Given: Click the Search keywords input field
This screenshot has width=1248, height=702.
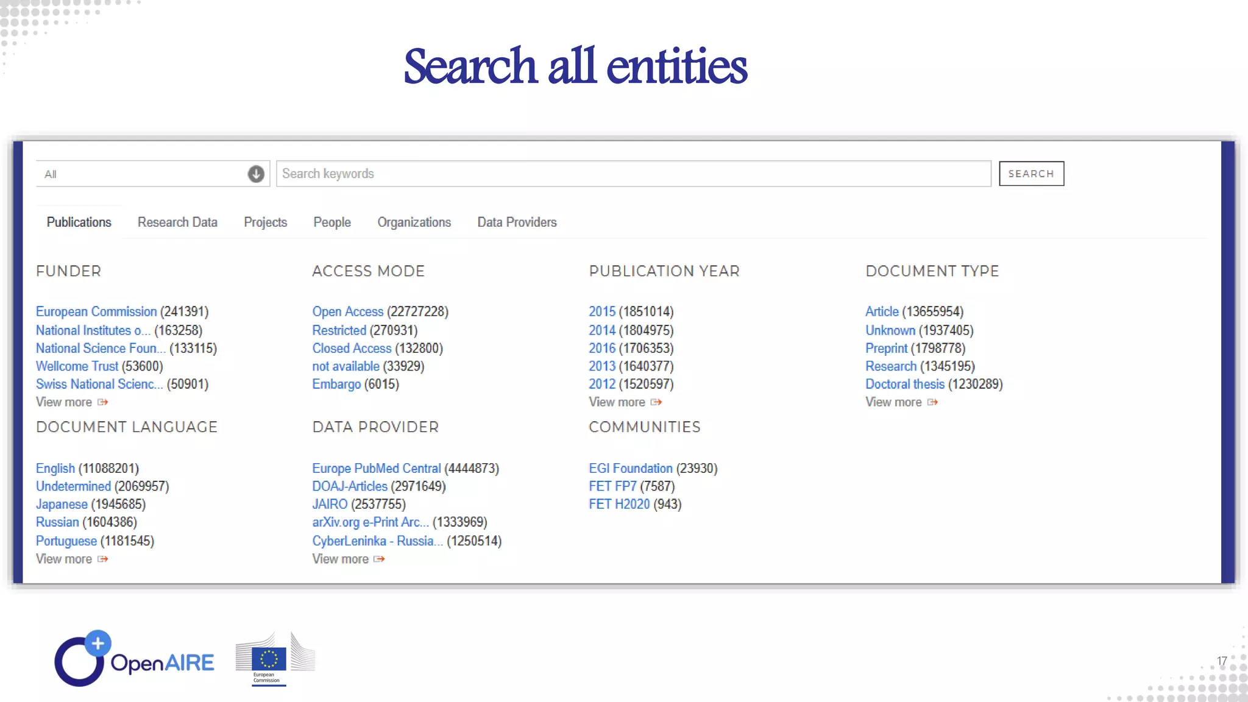Looking at the screenshot, I should (633, 174).
